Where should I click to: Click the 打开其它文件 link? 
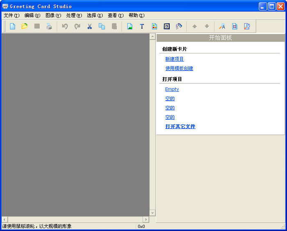tap(180, 127)
